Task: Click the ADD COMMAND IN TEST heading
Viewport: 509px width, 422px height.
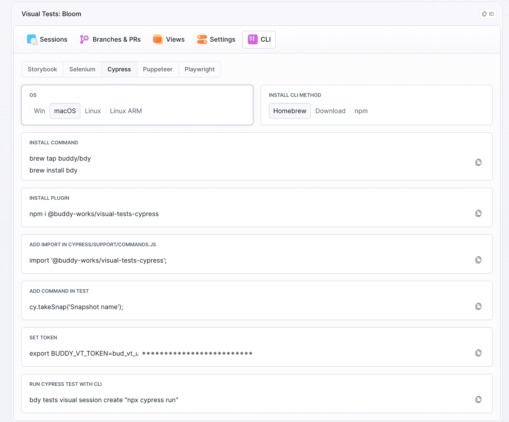Action: pos(59,291)
